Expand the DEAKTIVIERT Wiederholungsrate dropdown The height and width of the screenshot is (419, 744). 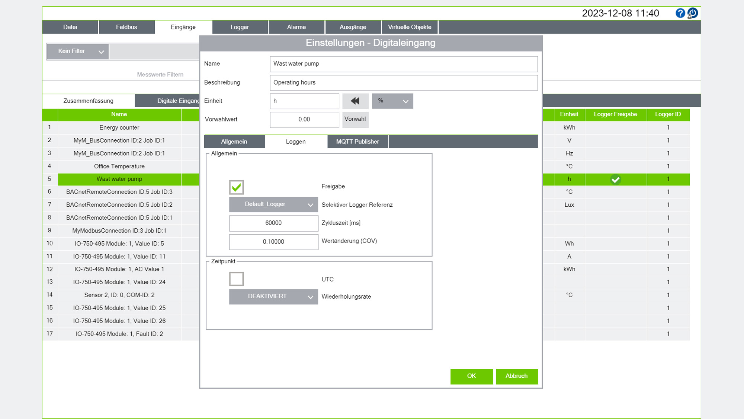273,297
